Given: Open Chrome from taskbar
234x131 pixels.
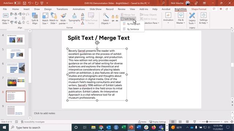Looking at the screenshot, I should (x=101, y=127).
